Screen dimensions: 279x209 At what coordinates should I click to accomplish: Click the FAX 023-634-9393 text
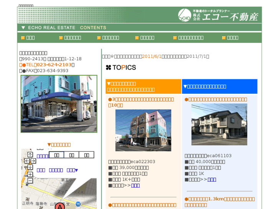[44, 71]
